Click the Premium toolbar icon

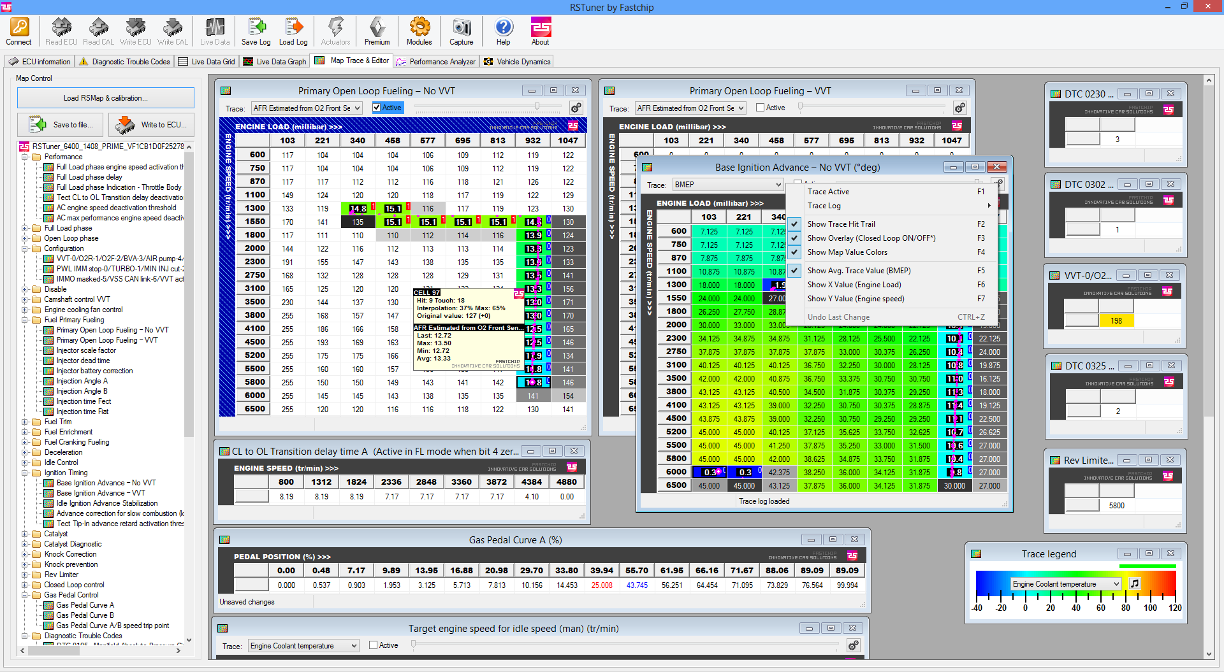click(377, 32)
